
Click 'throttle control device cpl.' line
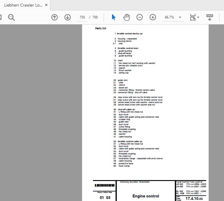[130, 34]
